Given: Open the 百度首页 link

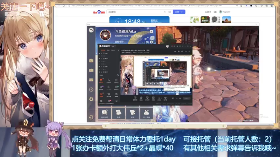Looking at the screenshot, I should [208, 12].
